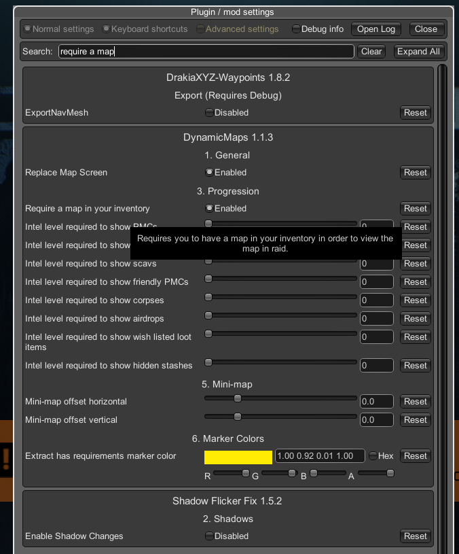Collapse the 6. Marker Colors category header
Image resolution: width=459 pixels, height=554 pixels.
point(228,438)
